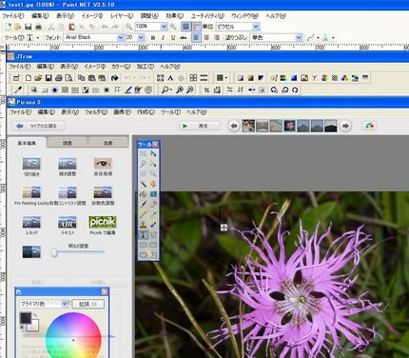This screenshot has width=409, height=358.
Task: Click the New image icon in Paint.NET toolbar
Action: click(x=8, y=27)
